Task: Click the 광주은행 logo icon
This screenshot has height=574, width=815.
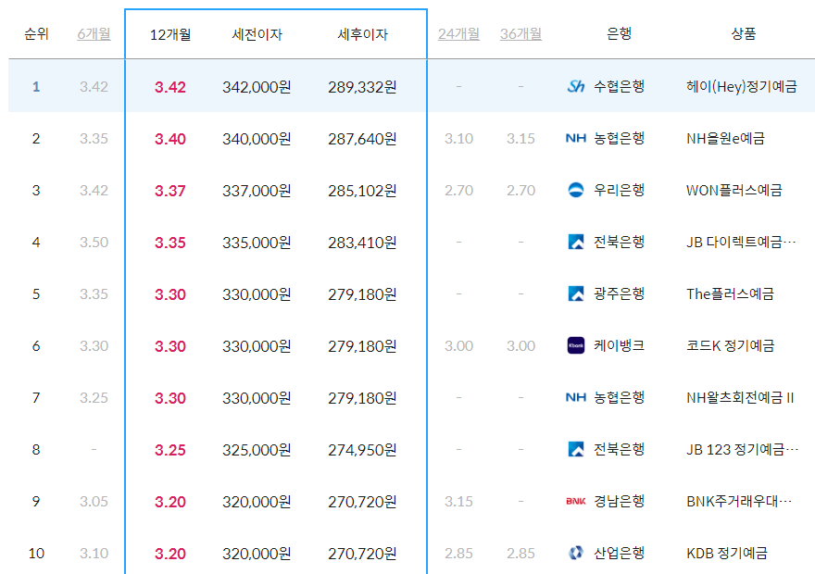Action: click(576, 294)
